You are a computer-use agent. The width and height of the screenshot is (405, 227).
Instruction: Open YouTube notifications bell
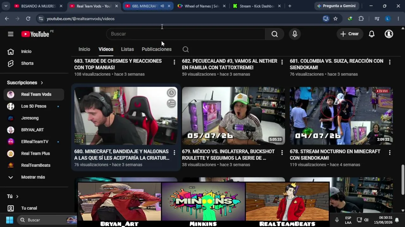click(x=372, y=34)
